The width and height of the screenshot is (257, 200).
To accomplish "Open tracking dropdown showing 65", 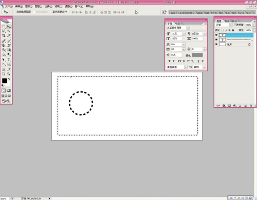I will (x=183, y=49).
